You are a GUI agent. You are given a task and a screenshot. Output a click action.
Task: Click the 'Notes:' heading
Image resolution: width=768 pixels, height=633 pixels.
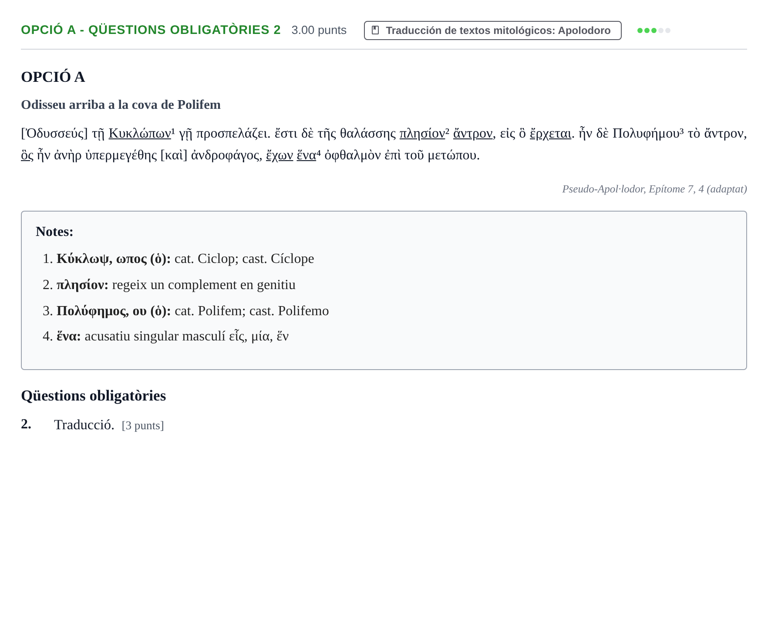pos(54,232)
